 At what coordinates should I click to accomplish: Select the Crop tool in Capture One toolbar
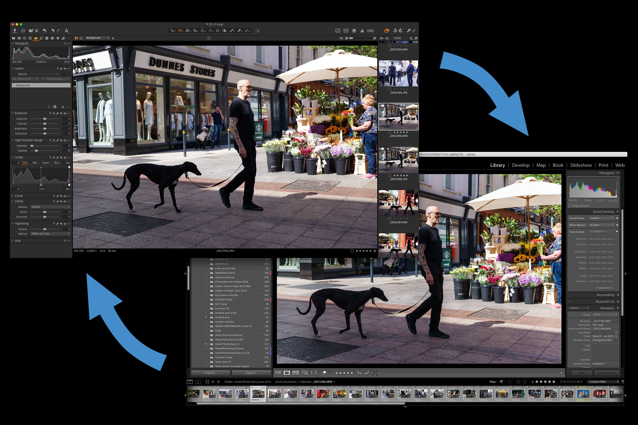195,31
